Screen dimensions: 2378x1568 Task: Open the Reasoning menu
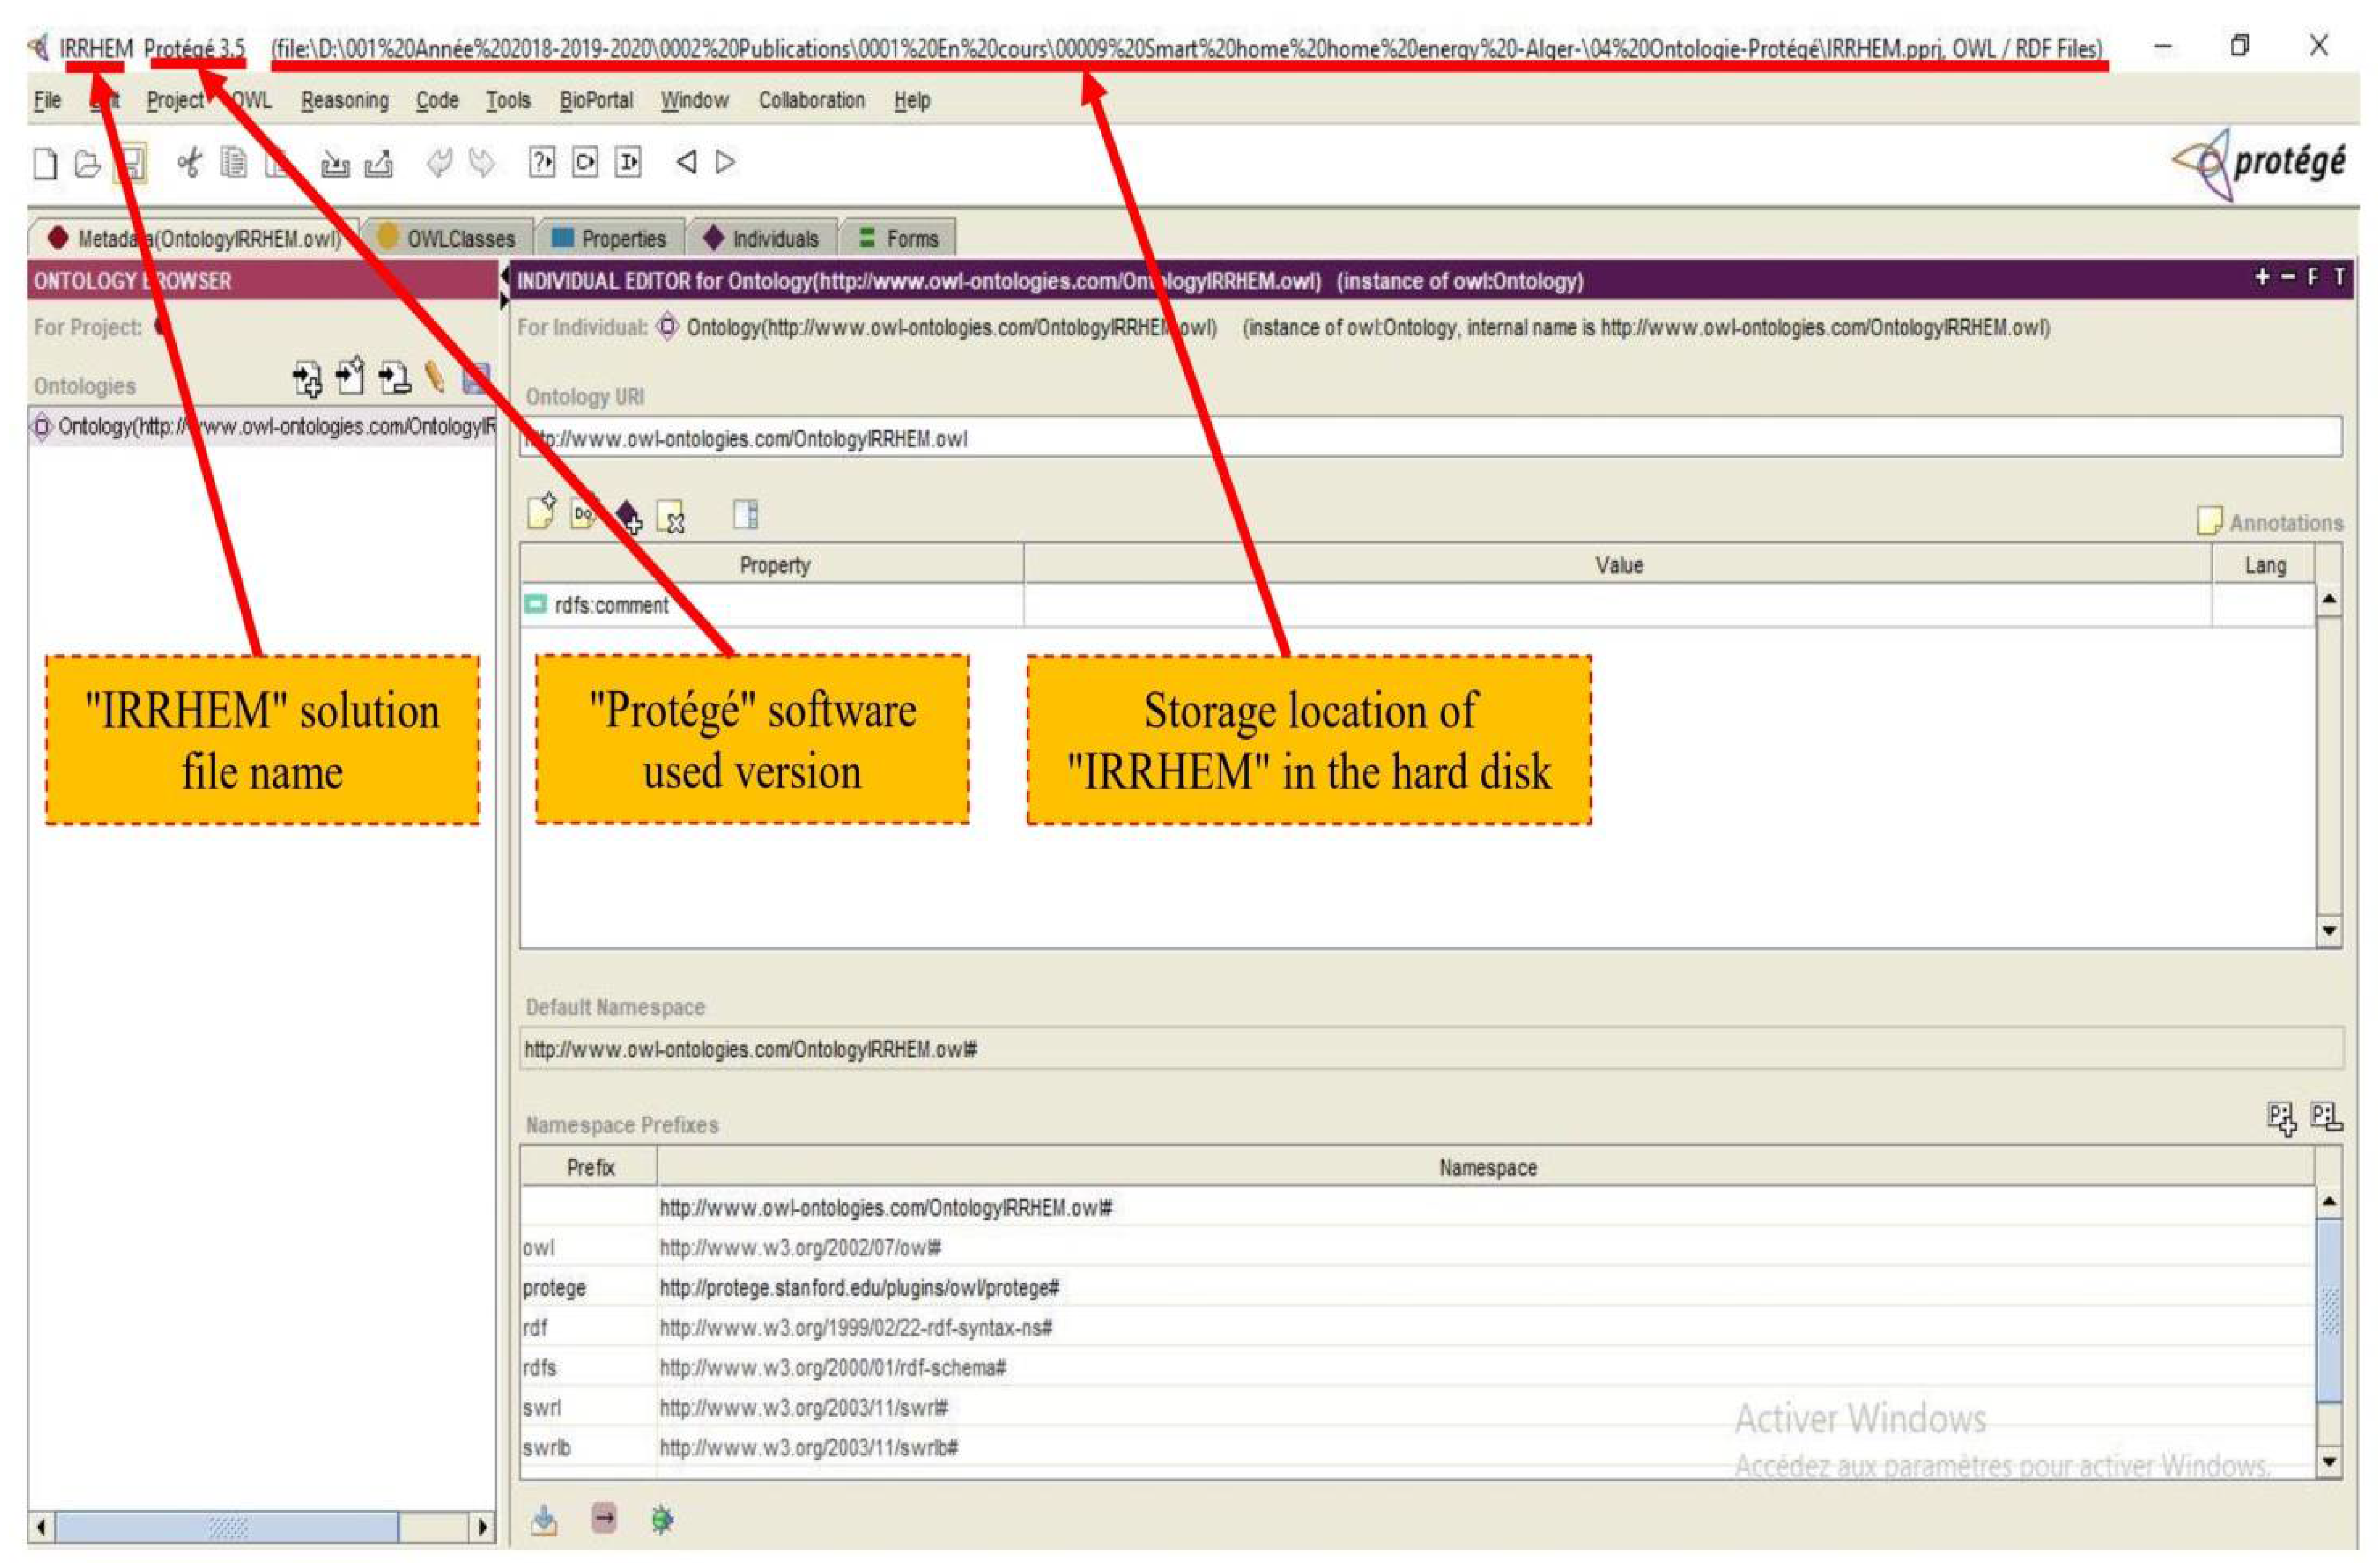[x=344, y=101]
